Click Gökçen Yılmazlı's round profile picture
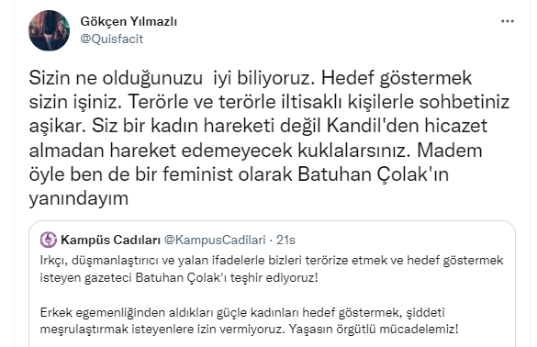The width and height of the screenshot is (537, 347). coord(49,30)
